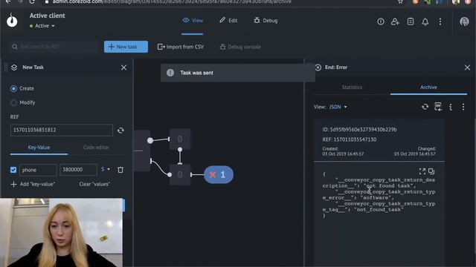476x267 pixels.
Task: Click the 3800000 value field
Action: point(78,170)
